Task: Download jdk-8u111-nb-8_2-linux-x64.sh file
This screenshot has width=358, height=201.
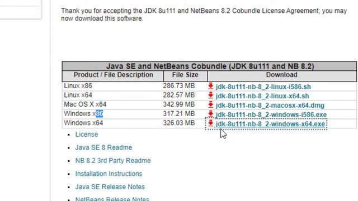Action: (x=262, y=96)
